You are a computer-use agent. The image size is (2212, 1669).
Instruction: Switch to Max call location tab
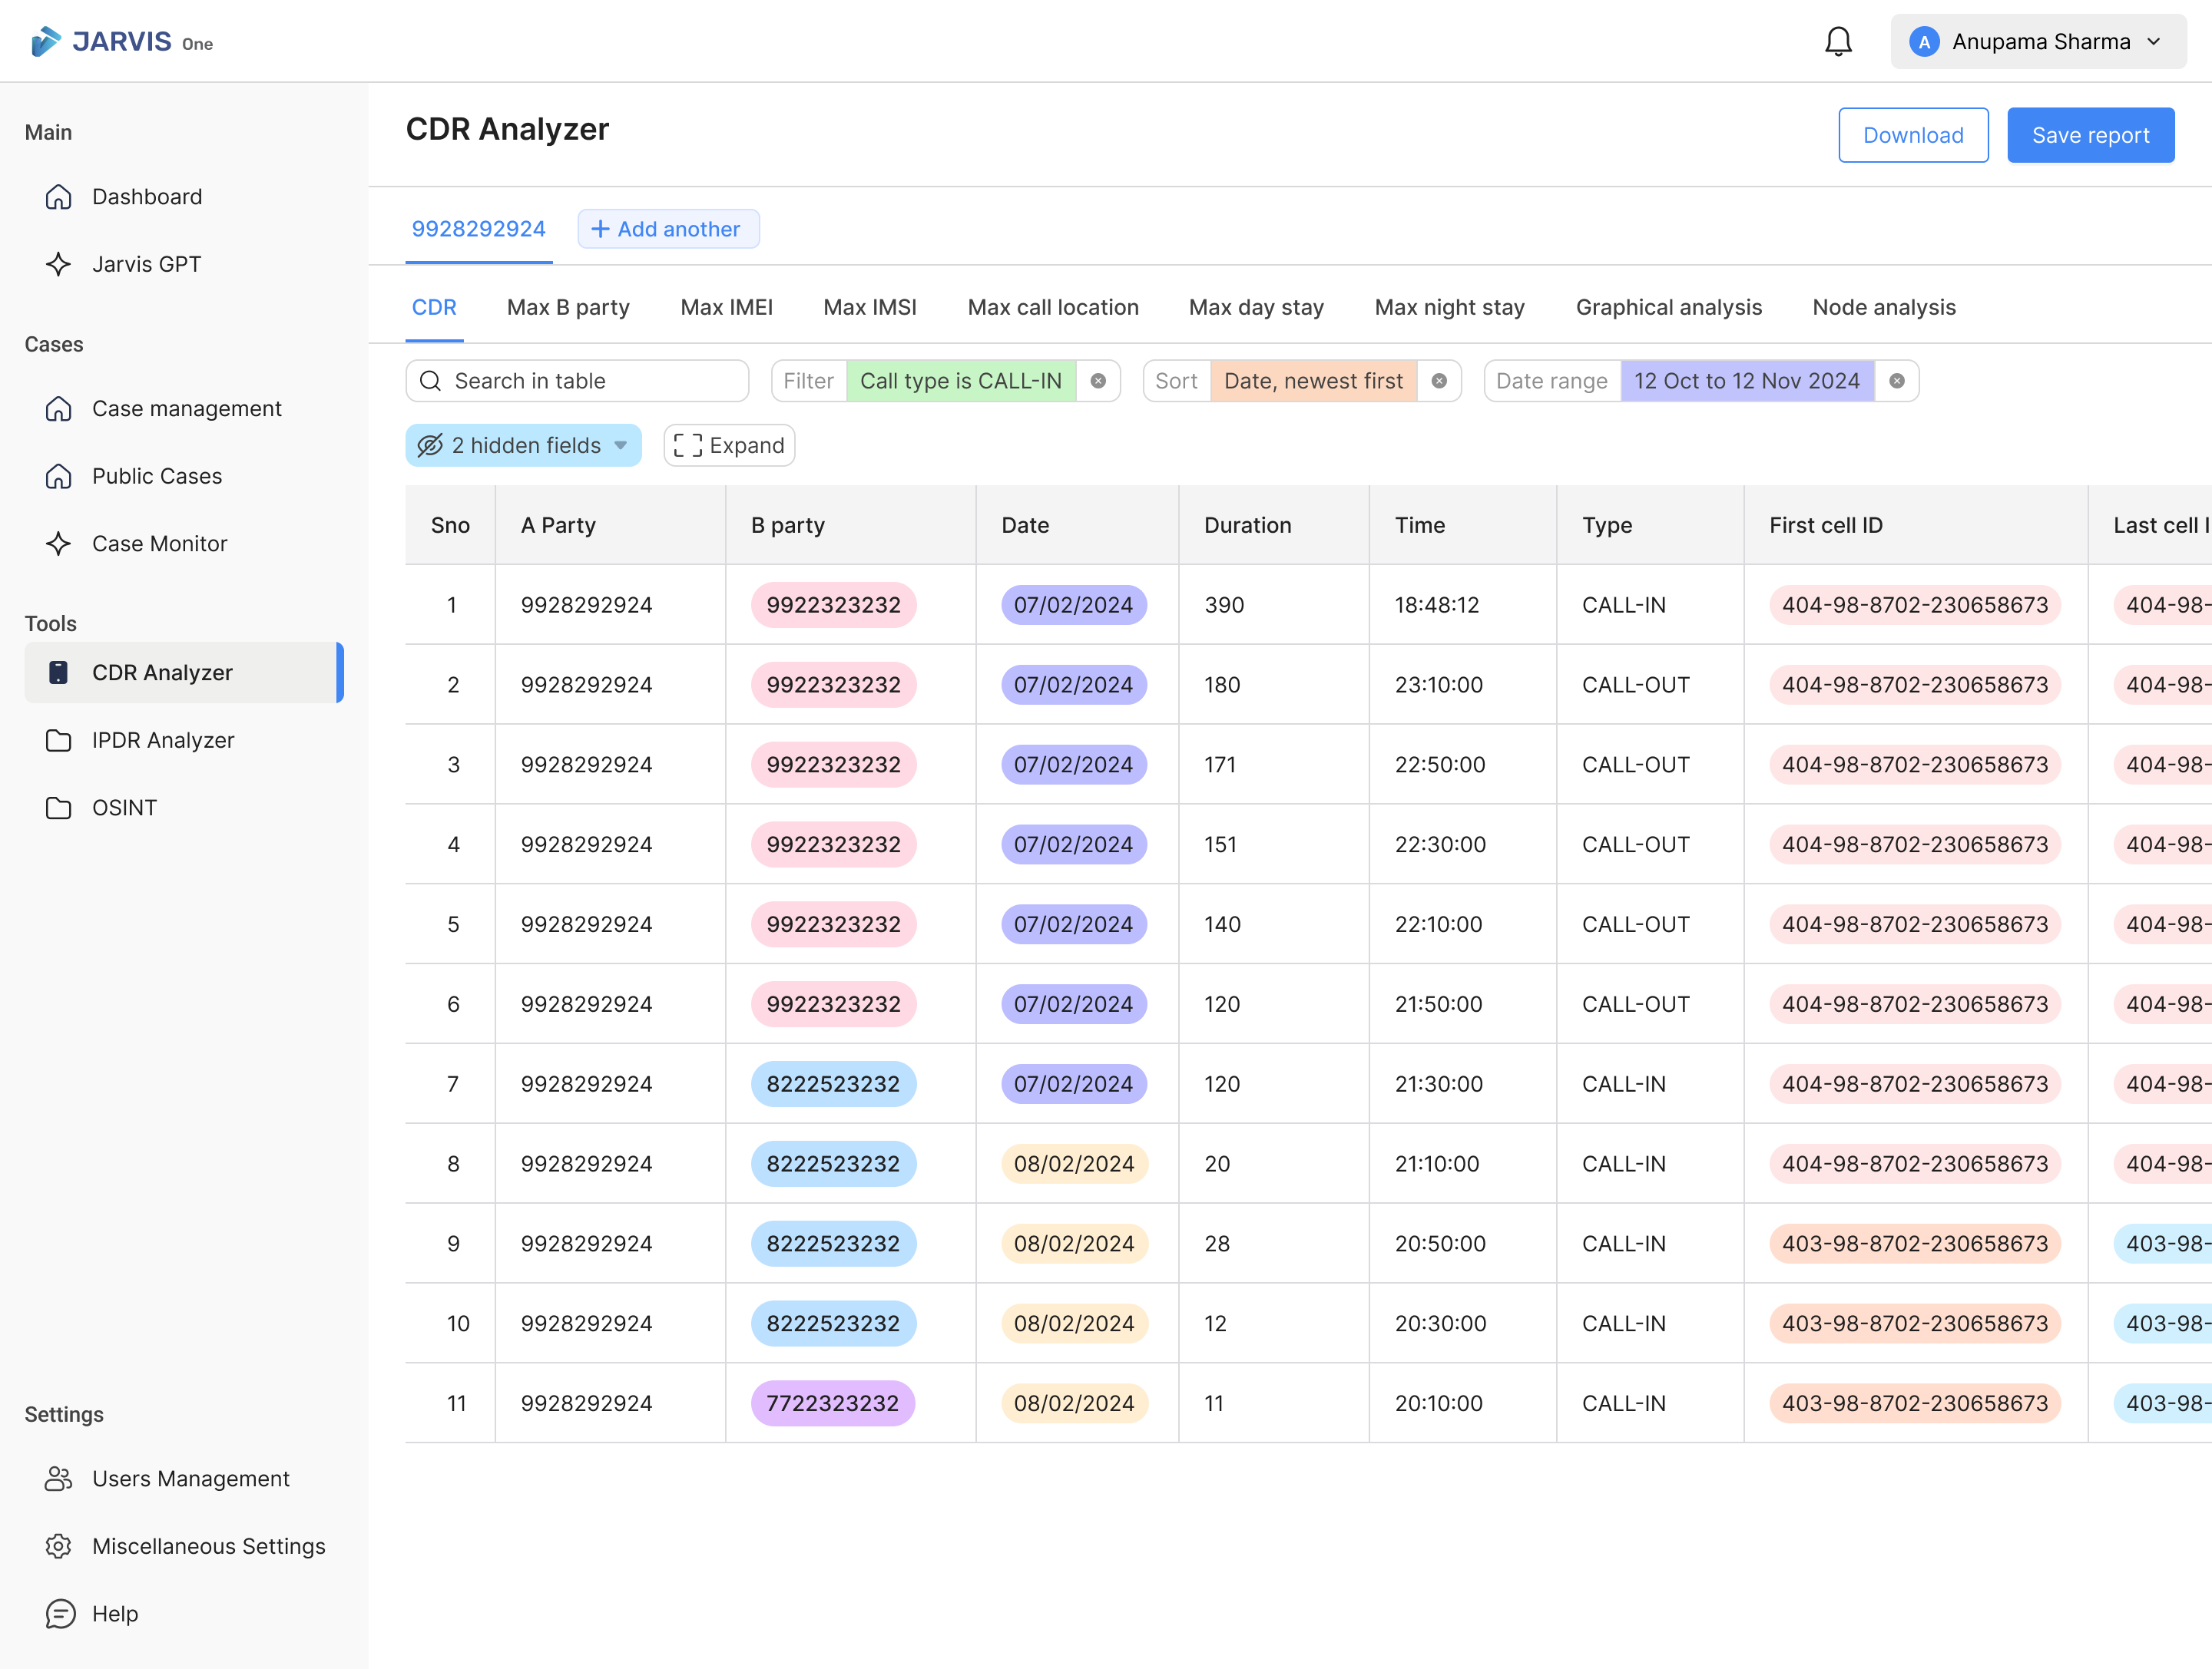click(x=1053, y=308)
